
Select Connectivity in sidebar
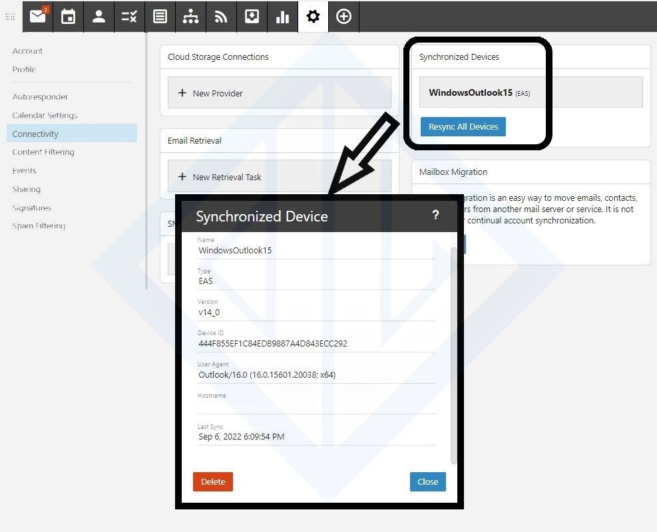coord(72,134)
